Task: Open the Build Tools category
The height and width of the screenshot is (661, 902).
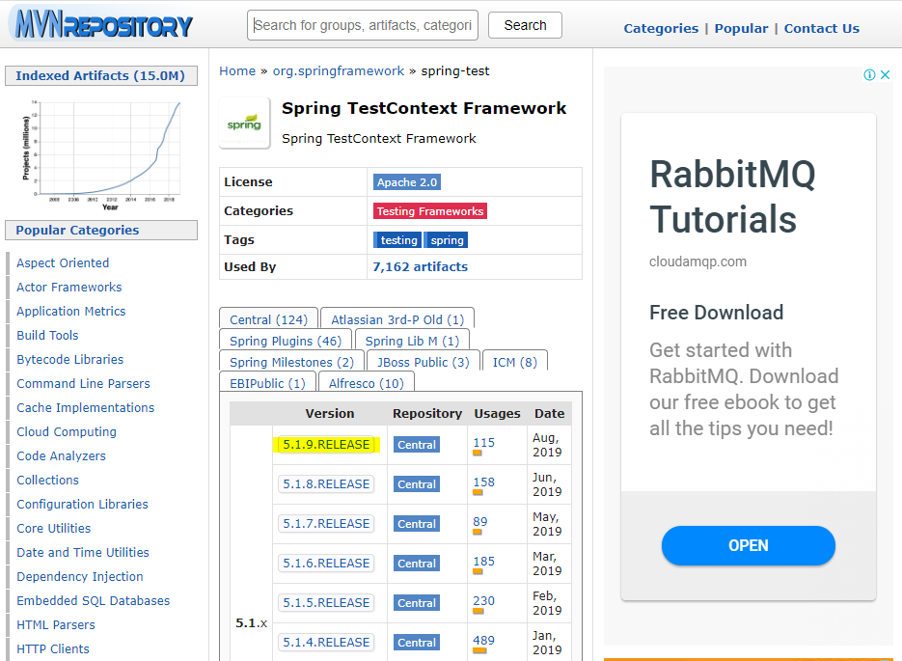Action: pos(47,336)
